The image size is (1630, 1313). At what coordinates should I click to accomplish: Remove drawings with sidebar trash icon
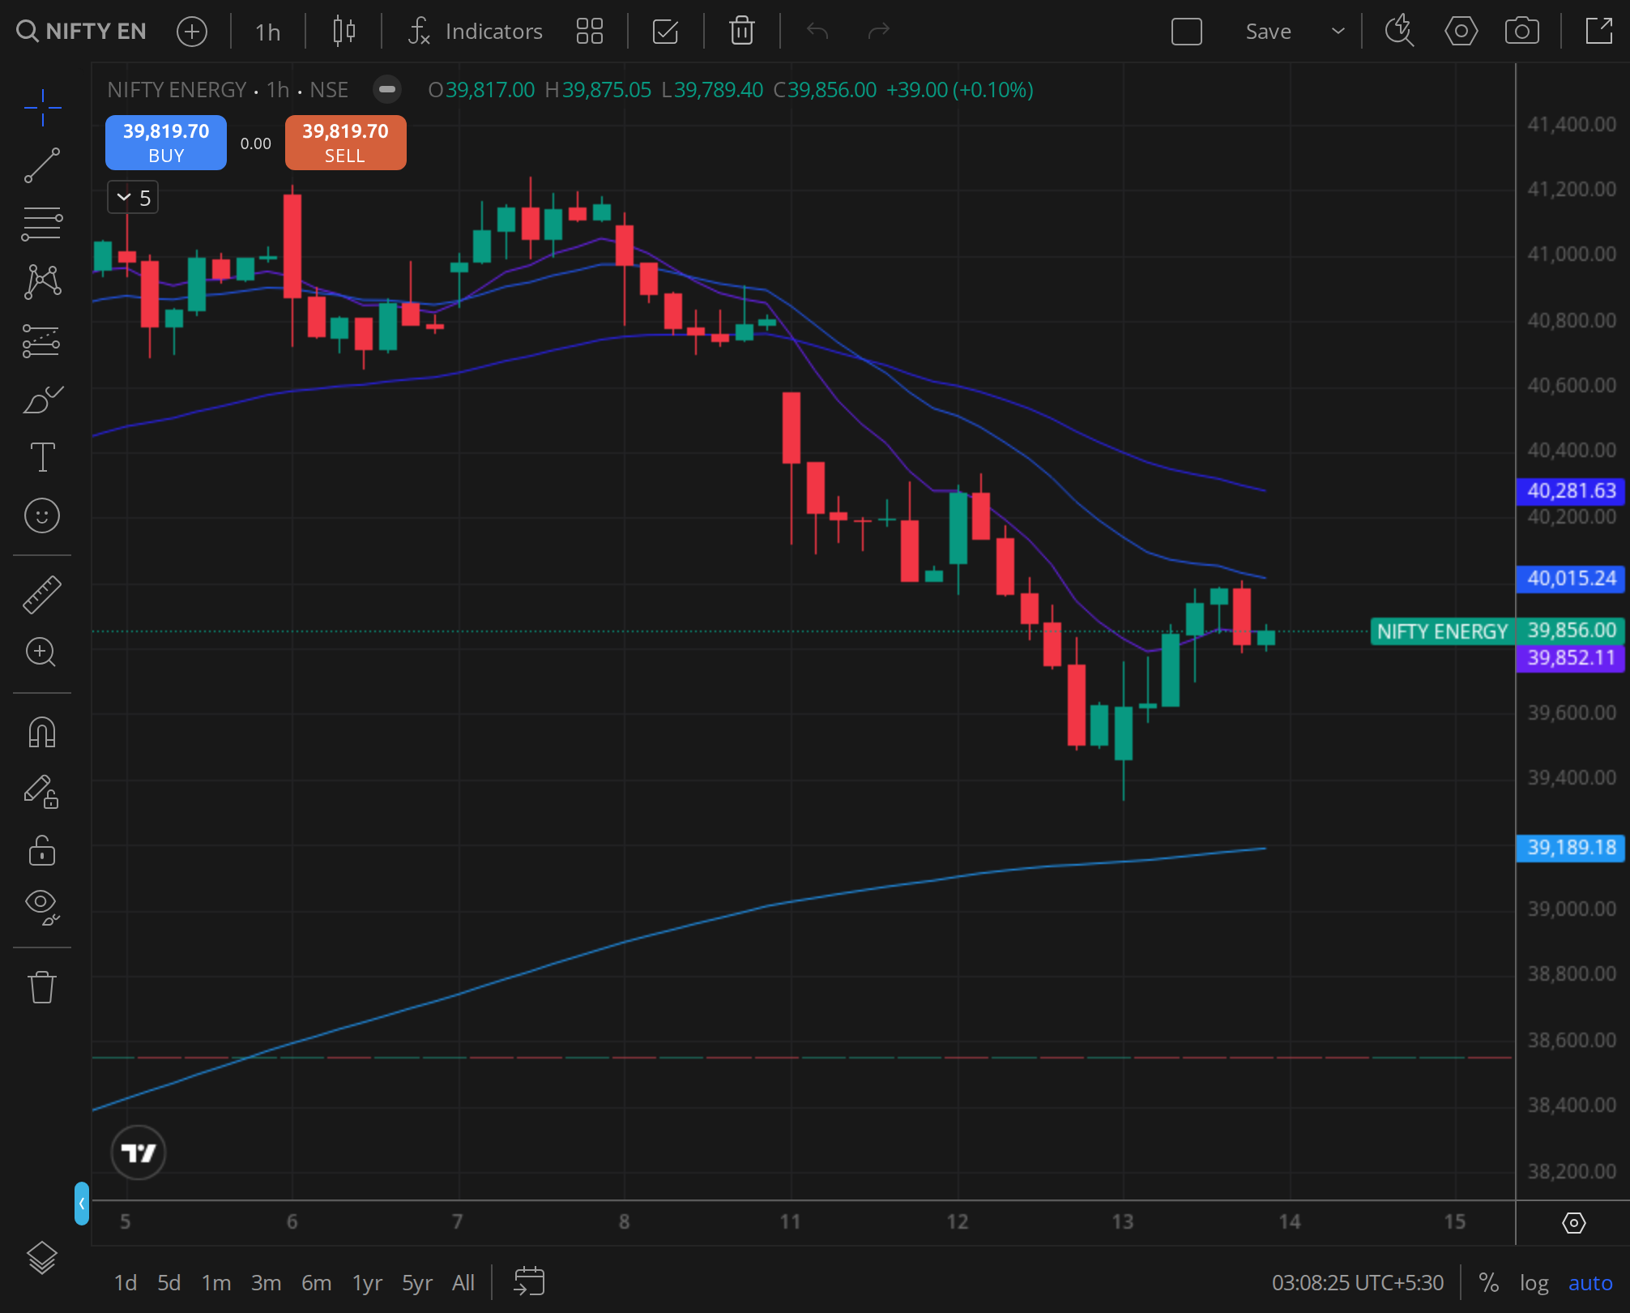pos(42,987)
